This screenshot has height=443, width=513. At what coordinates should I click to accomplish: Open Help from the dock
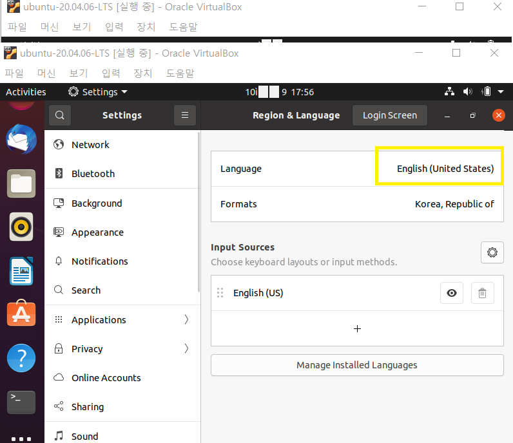pyautogui.click(x=21, y=358)
